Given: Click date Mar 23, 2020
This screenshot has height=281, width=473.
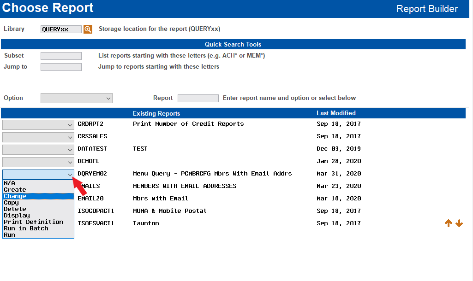Looking at the screenshot, I should [x=339, y=186].
